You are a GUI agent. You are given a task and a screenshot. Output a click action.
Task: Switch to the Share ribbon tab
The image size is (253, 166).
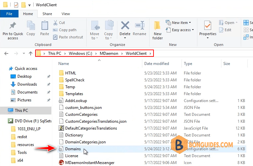click(47, 14)
